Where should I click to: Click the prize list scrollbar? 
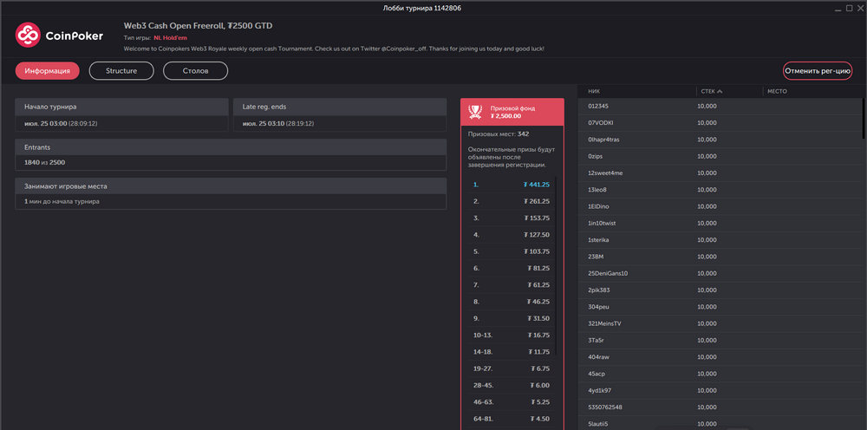pos(556,265)
